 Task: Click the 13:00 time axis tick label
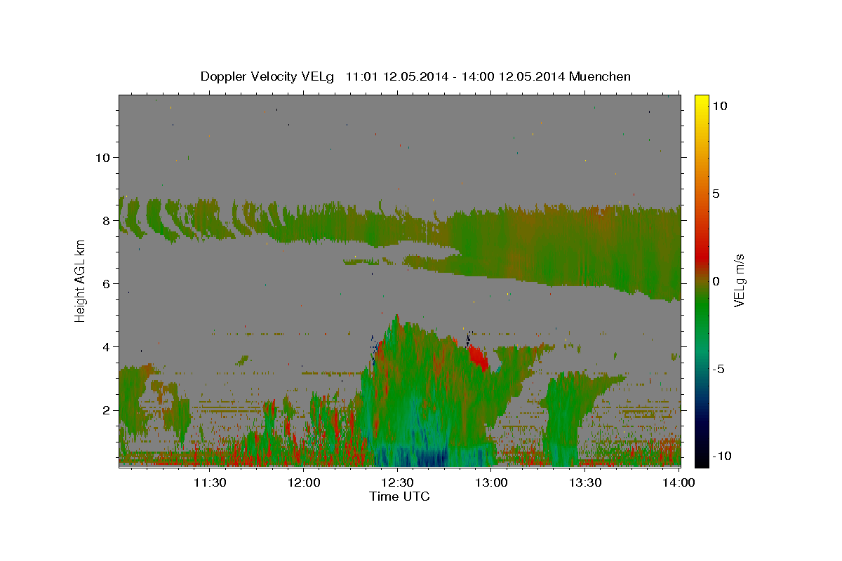pyautogui.click(x=491, y=482)
